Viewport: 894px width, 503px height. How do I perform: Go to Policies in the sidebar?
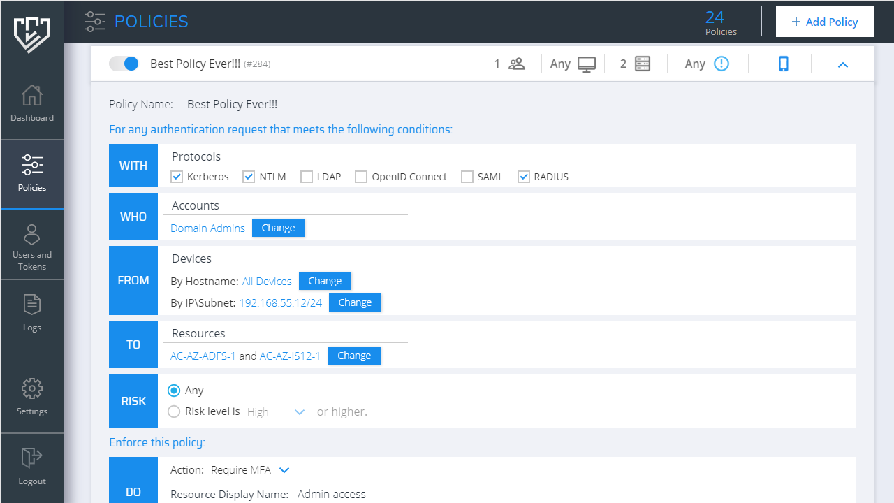point(31,173)
